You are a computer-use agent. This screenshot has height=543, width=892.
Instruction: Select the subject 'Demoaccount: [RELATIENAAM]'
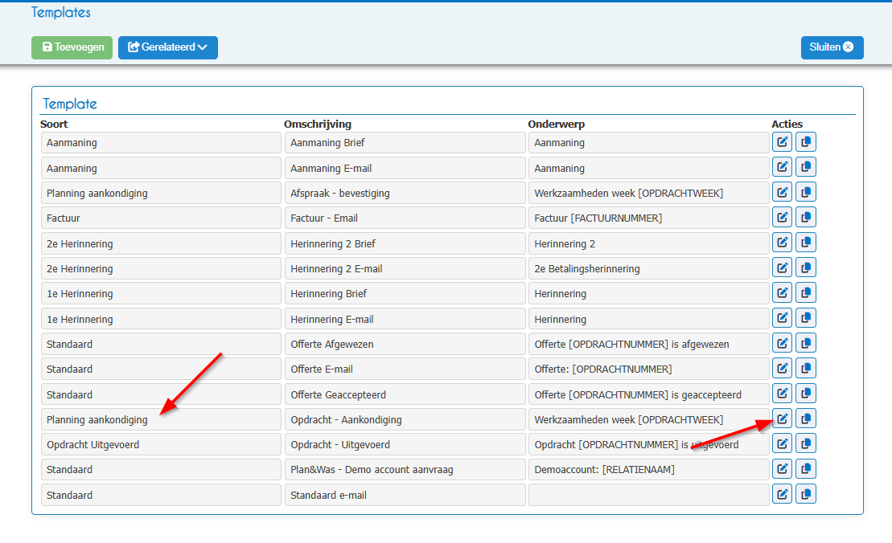pyautogui.click(x=648, y=470)
